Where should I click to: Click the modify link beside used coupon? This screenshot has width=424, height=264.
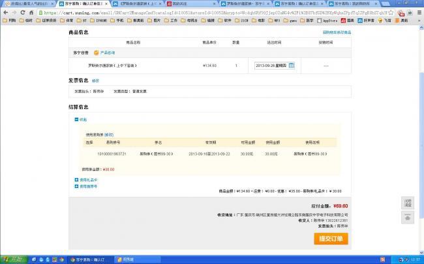coord(109,135)
